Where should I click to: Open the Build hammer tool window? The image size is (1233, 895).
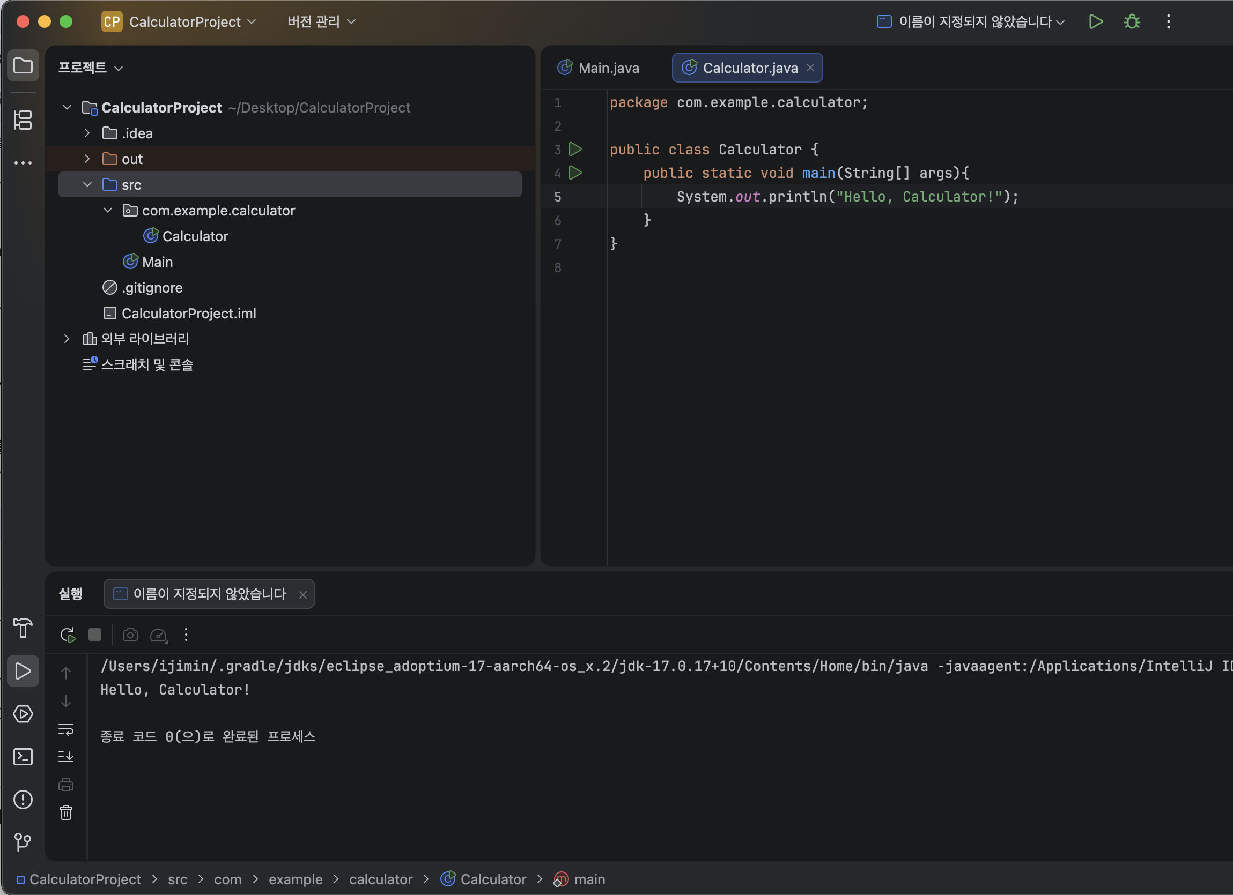(23, 629)
